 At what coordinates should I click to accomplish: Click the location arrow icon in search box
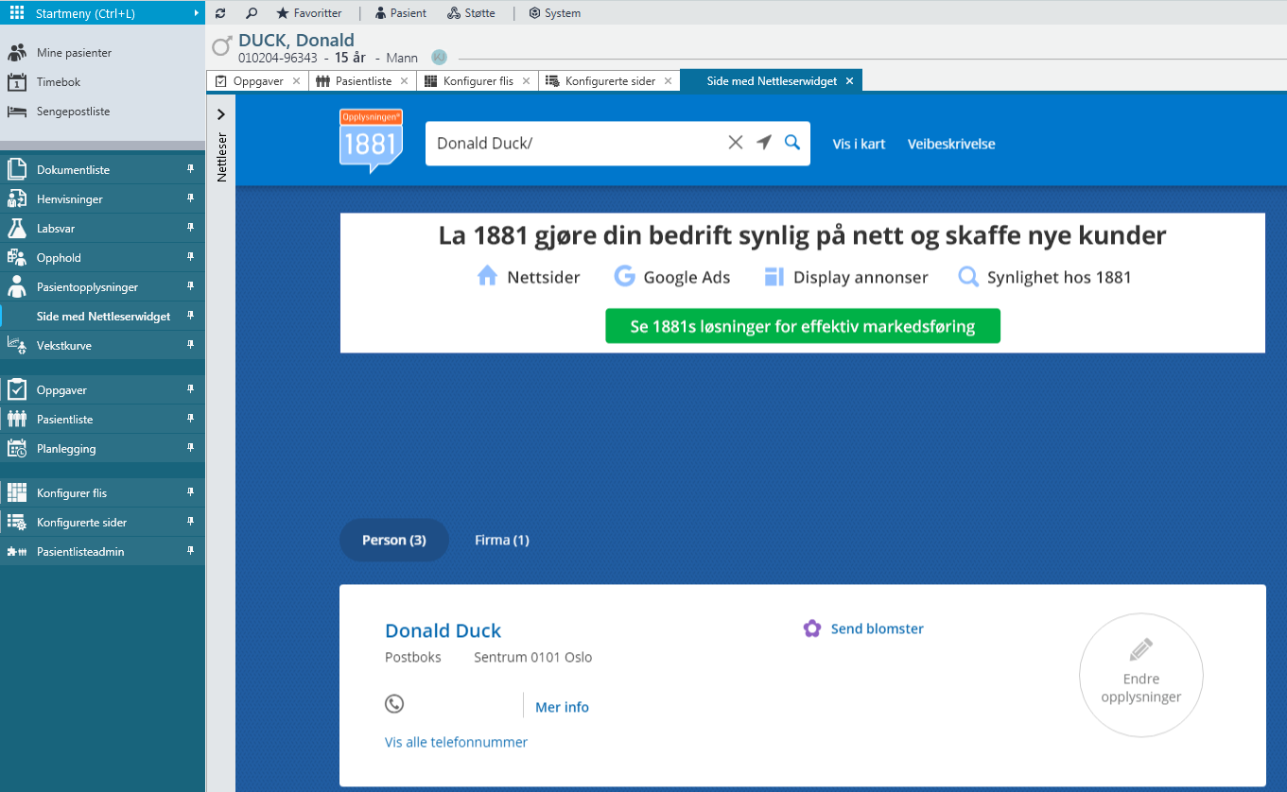(x=764, y=143)
